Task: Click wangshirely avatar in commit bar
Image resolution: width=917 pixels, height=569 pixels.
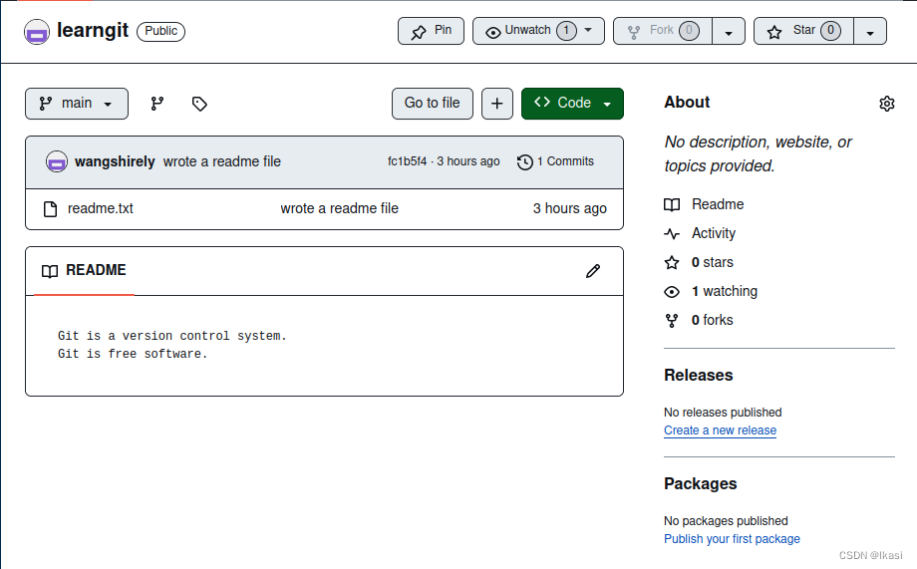Action: tap(57, 162)
